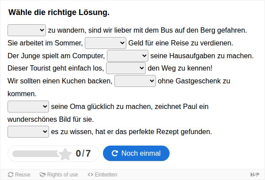Click the heading 'Wähle die richtige Lösung.'

[x=59, y=12]
